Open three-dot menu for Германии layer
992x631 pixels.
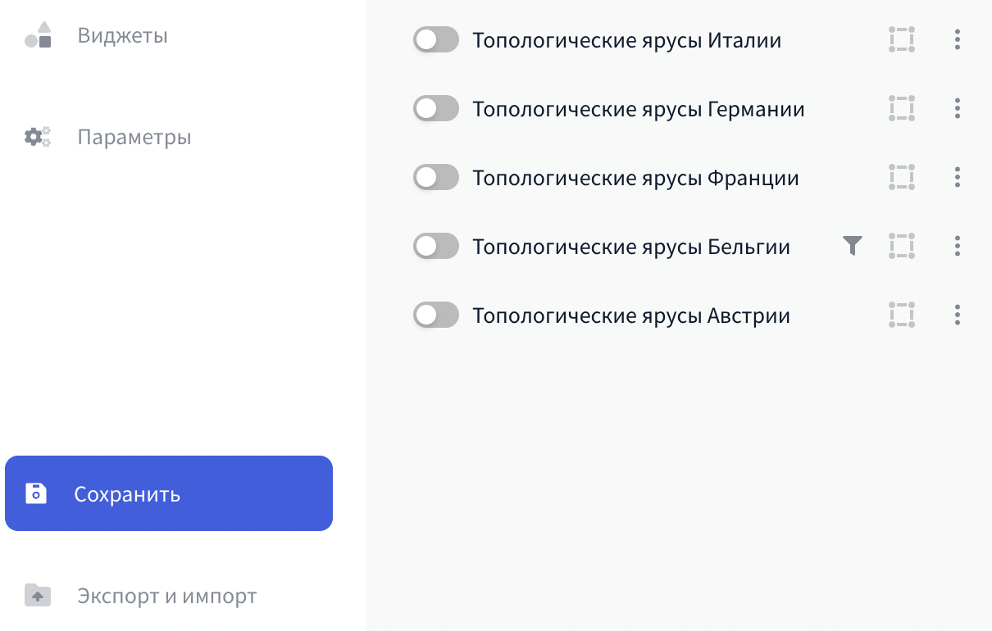point(958,108)
